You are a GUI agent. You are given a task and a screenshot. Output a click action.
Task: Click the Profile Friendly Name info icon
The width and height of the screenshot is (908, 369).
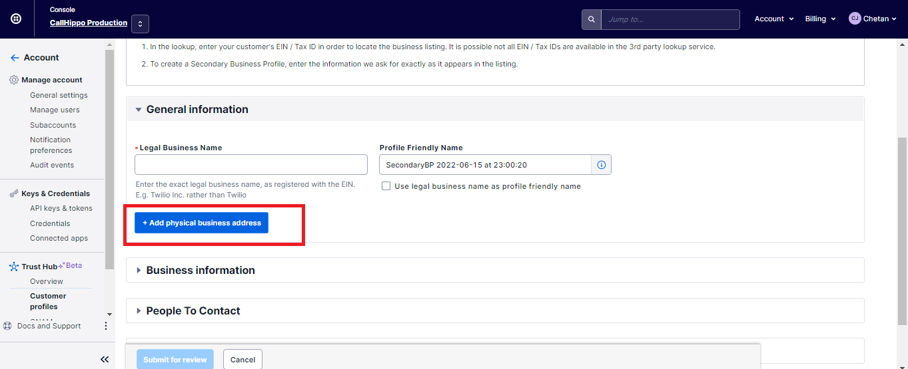click(x=602, y=165)
